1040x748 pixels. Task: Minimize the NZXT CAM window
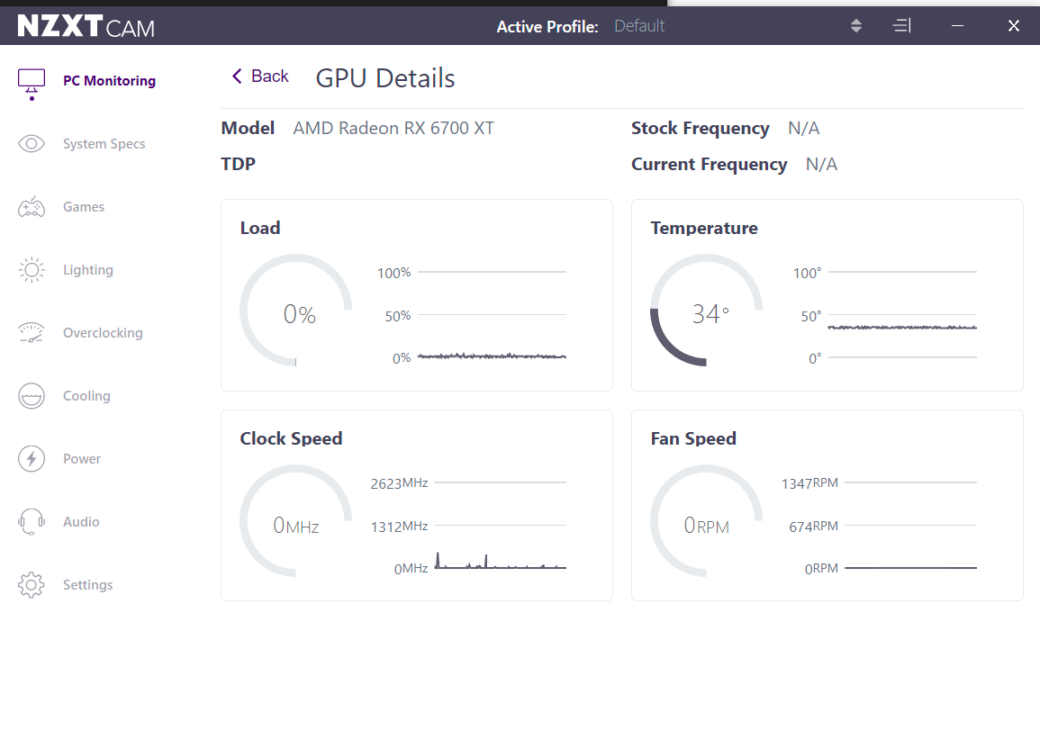(957, 26)
